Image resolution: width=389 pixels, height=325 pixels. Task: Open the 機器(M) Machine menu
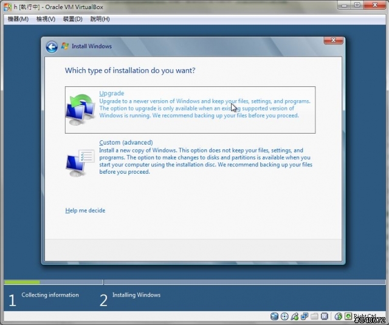(x=18, y=19)
